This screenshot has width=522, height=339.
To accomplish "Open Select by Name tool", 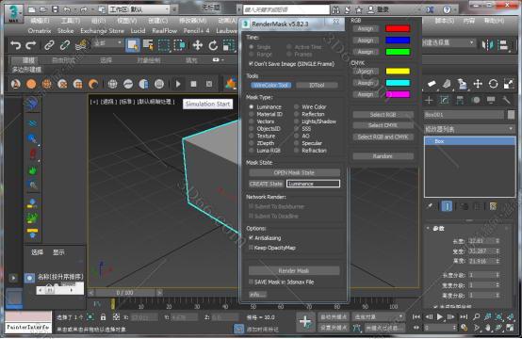I will (148, 45).
